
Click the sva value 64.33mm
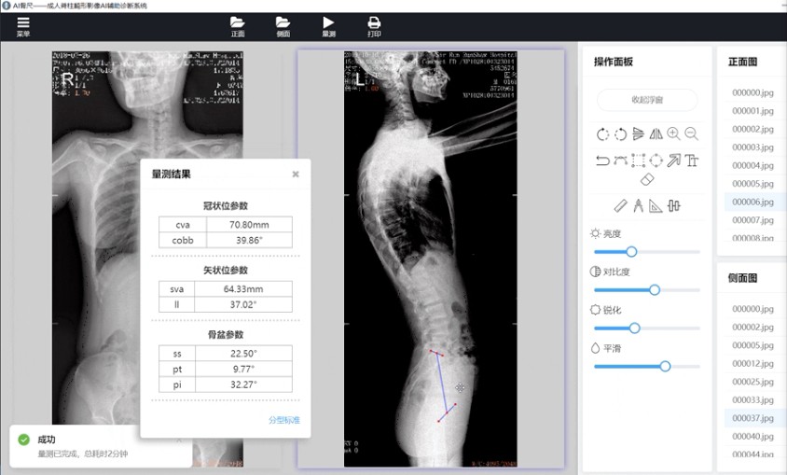[243, 288]
